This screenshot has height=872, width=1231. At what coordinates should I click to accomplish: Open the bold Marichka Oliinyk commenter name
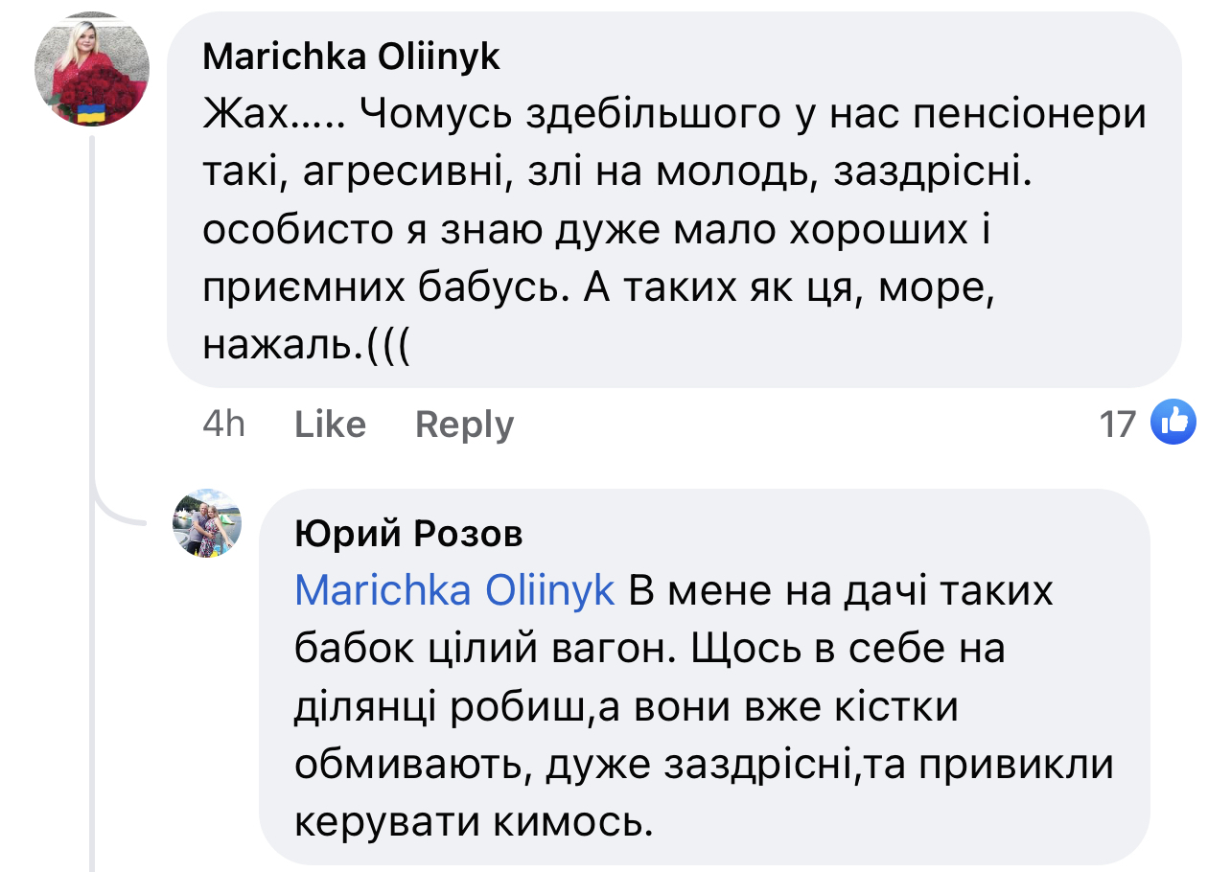(351, 57)
